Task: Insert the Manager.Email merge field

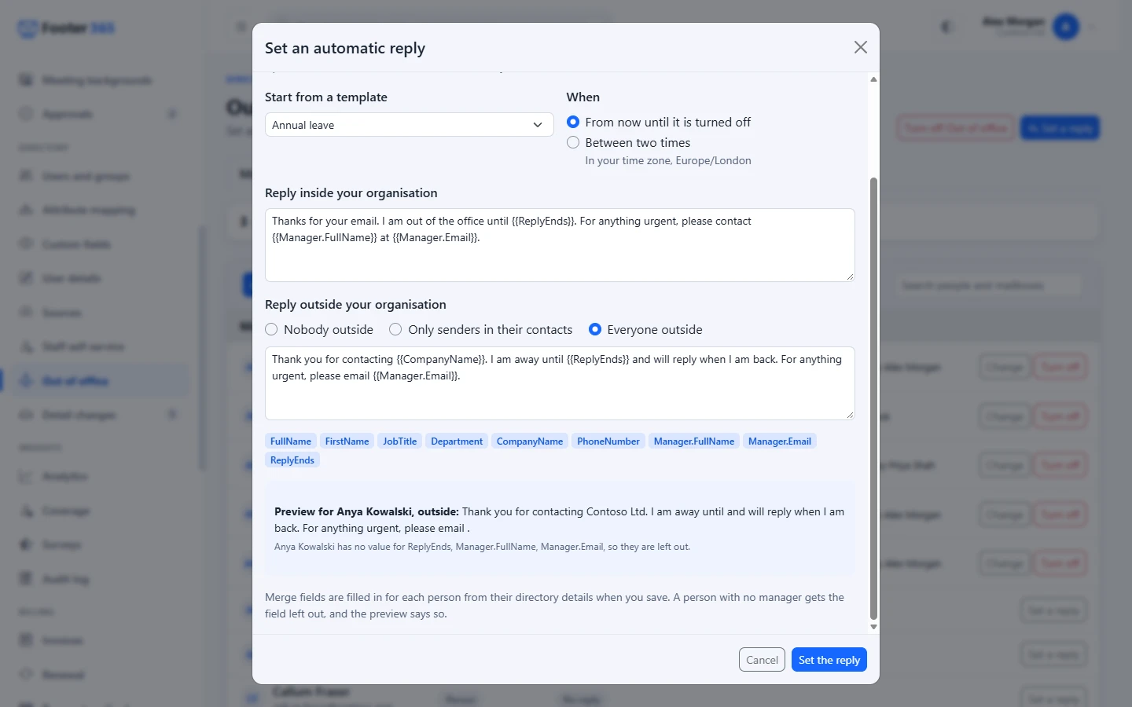Action: [x=780, y=441]
